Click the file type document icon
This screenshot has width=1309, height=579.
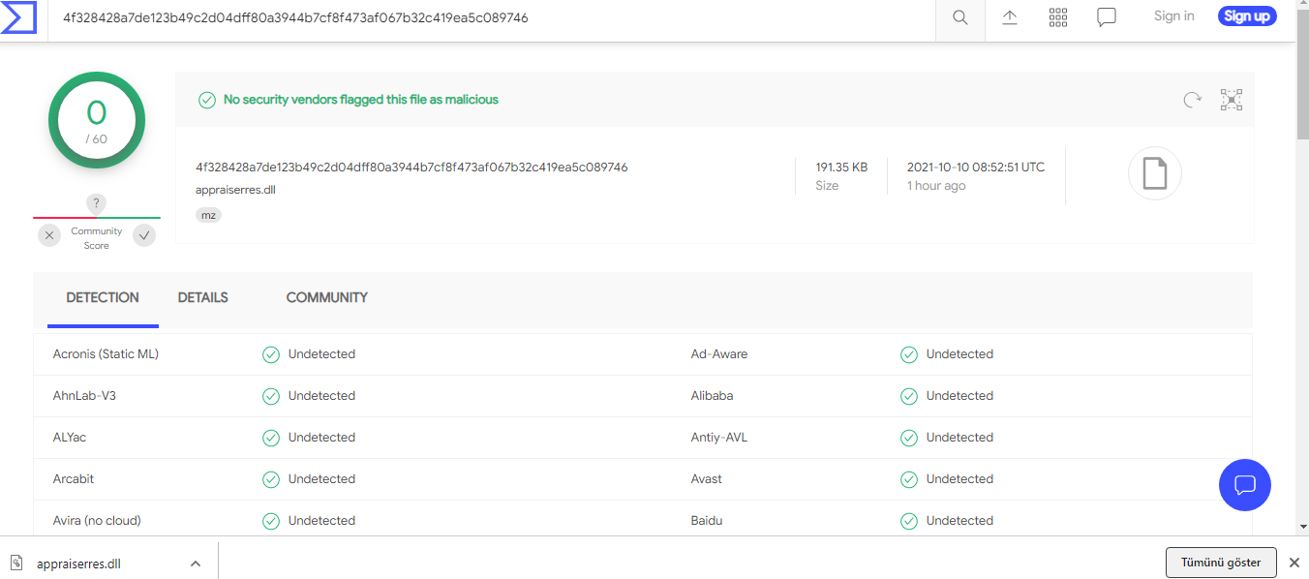pos(1155,174)
